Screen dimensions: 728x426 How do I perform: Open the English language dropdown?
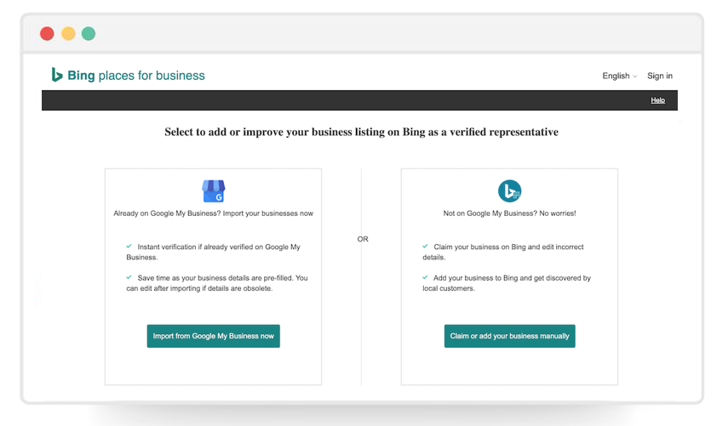(619, 76)
